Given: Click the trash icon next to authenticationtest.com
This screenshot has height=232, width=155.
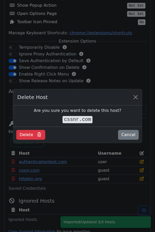Looking at the screenshot, I should (x=13, y=162).
